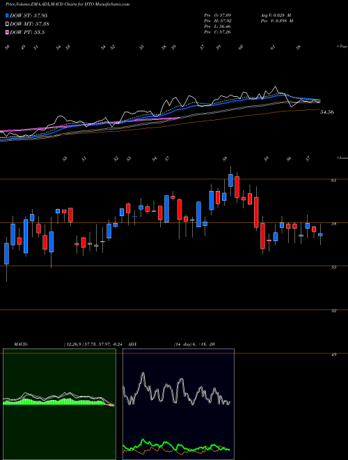Viewport: 348px width, 460px height.
Task: Click the MACD panel heading
Action: tap(21, 344)
